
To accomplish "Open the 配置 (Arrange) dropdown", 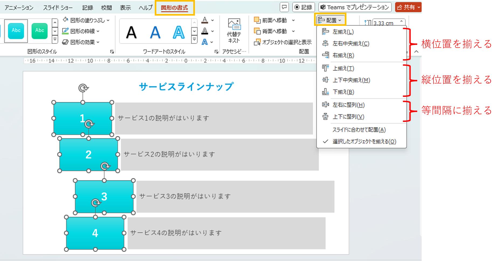I will [330, 20].
